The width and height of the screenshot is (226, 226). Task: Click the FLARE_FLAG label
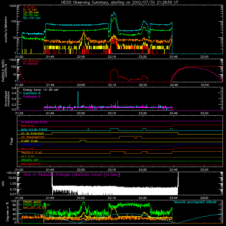click(x=29, y=141)
